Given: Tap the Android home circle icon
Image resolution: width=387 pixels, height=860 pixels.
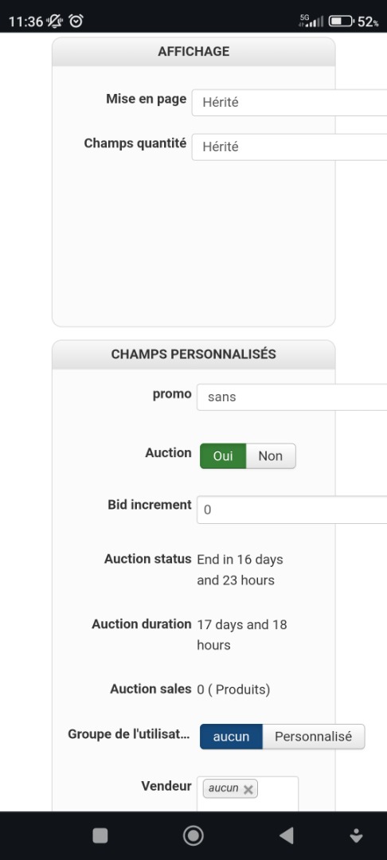Looking at the screenshot, I should [x=193, y=835].
